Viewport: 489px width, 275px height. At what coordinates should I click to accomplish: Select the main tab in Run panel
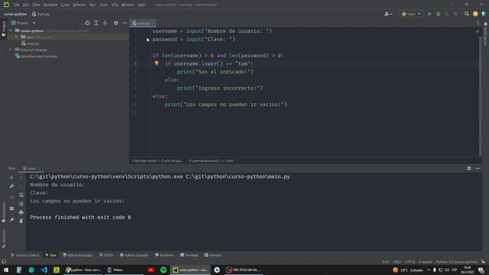click(x=31, y=168)
